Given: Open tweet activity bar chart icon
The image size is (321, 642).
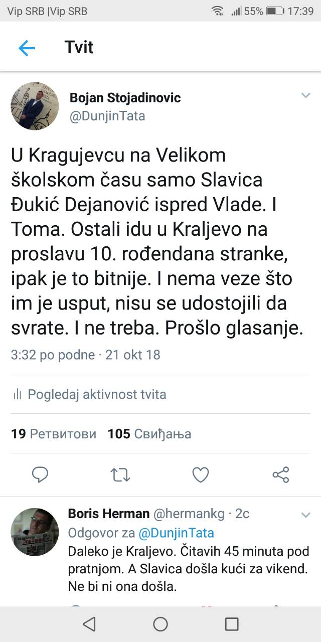Looking at the screenshot, I should point(17,394).
